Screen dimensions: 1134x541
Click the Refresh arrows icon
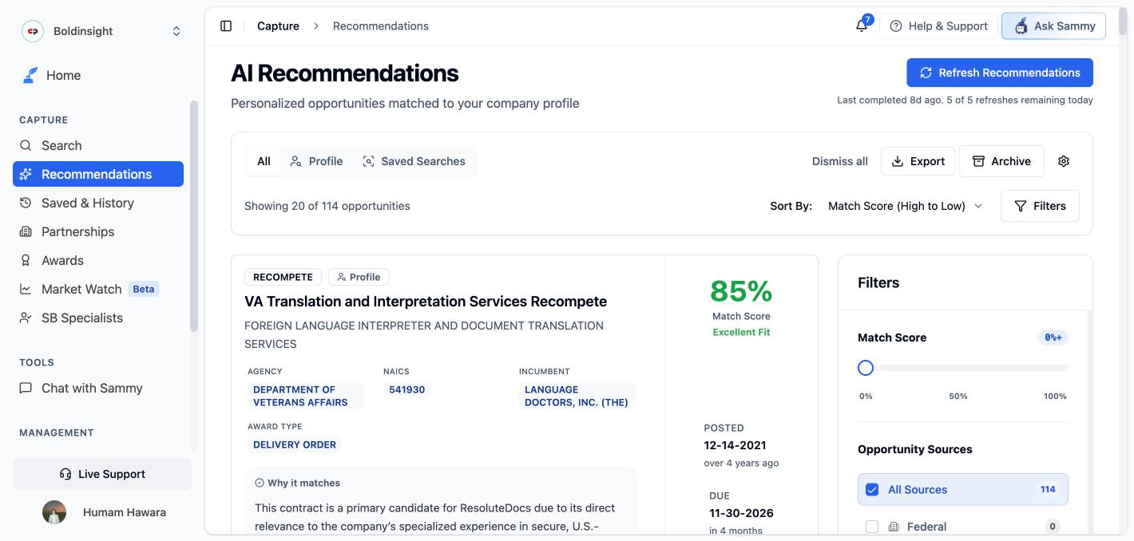[926, 73]
